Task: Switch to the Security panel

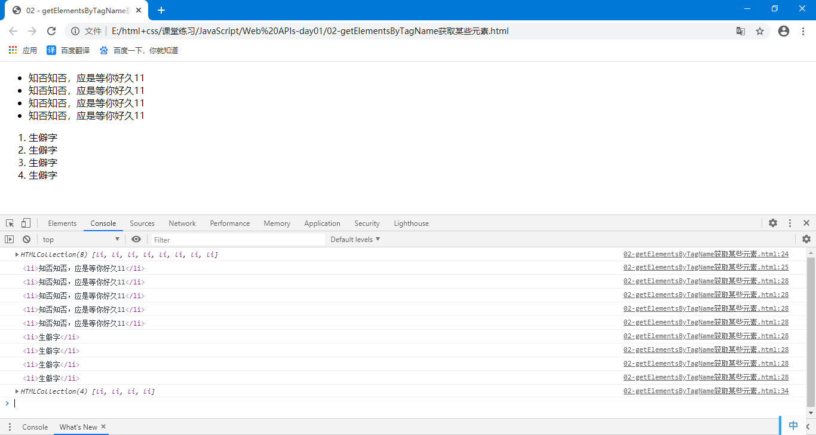Action: point(367,223)
